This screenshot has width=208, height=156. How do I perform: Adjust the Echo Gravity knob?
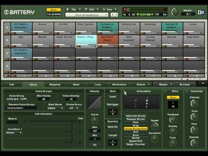(x=172, y=131)
